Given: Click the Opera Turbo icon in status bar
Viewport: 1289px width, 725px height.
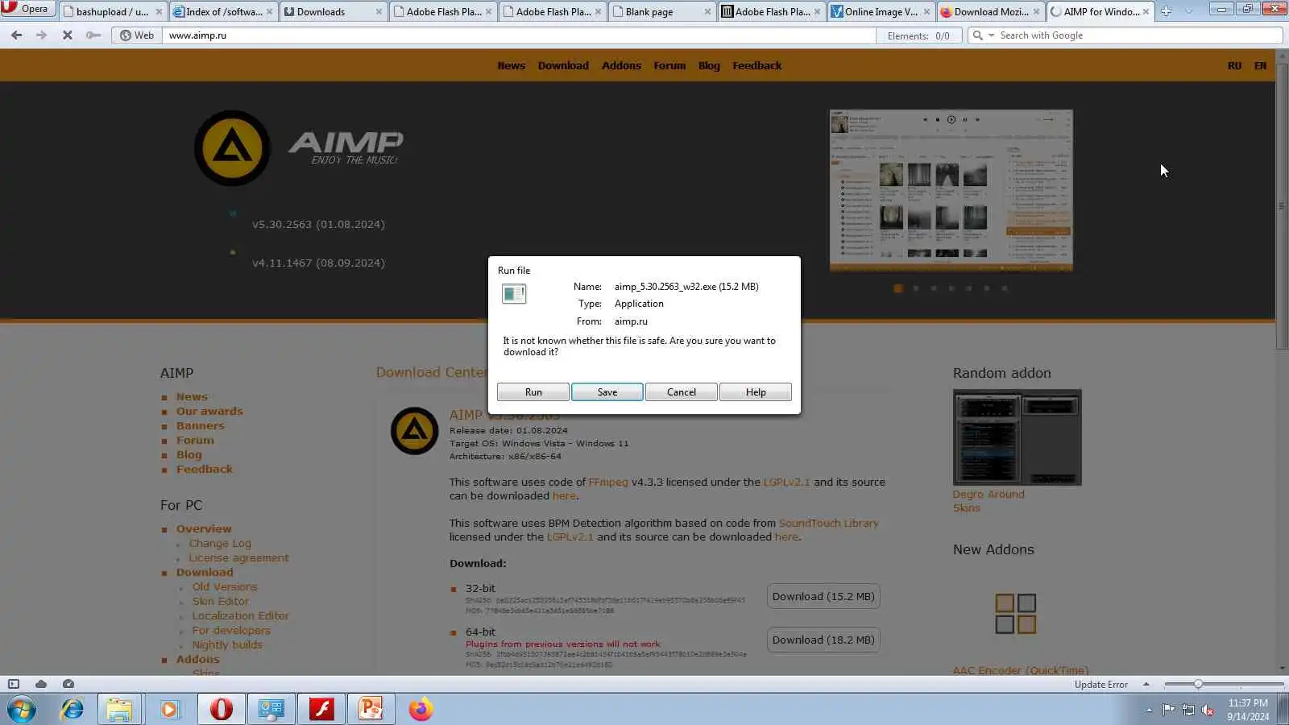Looking at the screenshot, I should click(x=68, y=684).
